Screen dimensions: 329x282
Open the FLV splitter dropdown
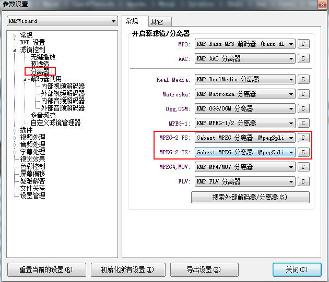pos(245,181)
